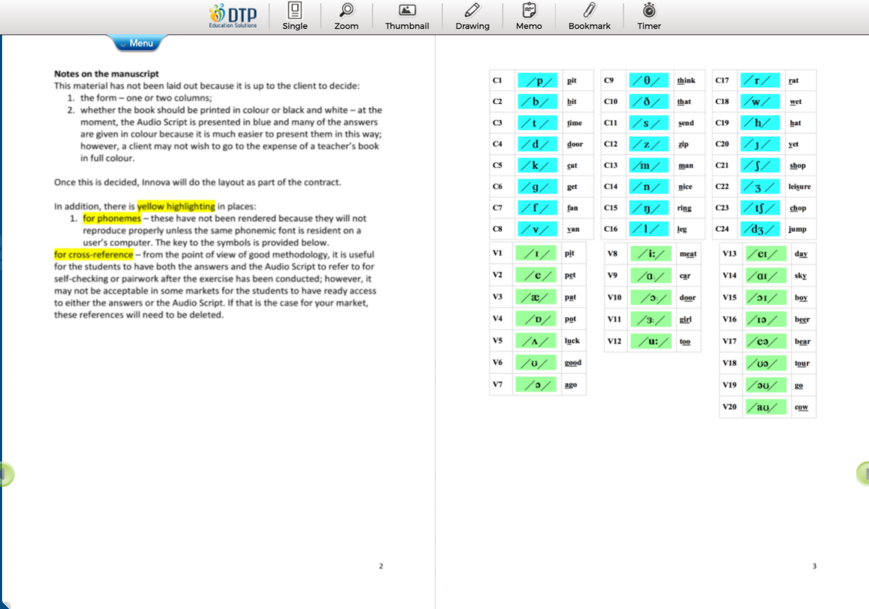Click the /θ/ phoneme cell in row C9
The image size is (869, 609).
649,80
